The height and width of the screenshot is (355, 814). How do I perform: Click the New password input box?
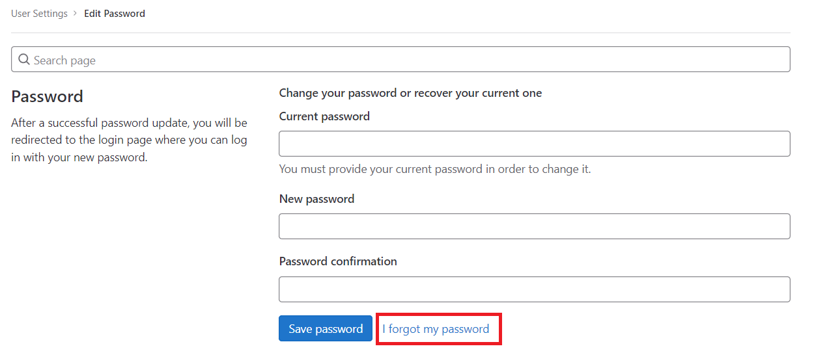point(535,226)
